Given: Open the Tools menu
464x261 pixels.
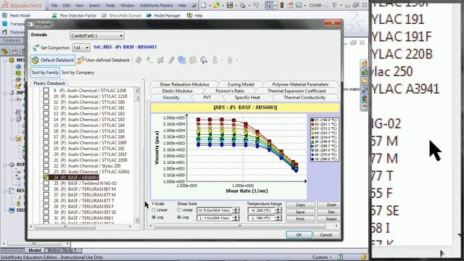Looking at the screenshot, I should (110, 5).
